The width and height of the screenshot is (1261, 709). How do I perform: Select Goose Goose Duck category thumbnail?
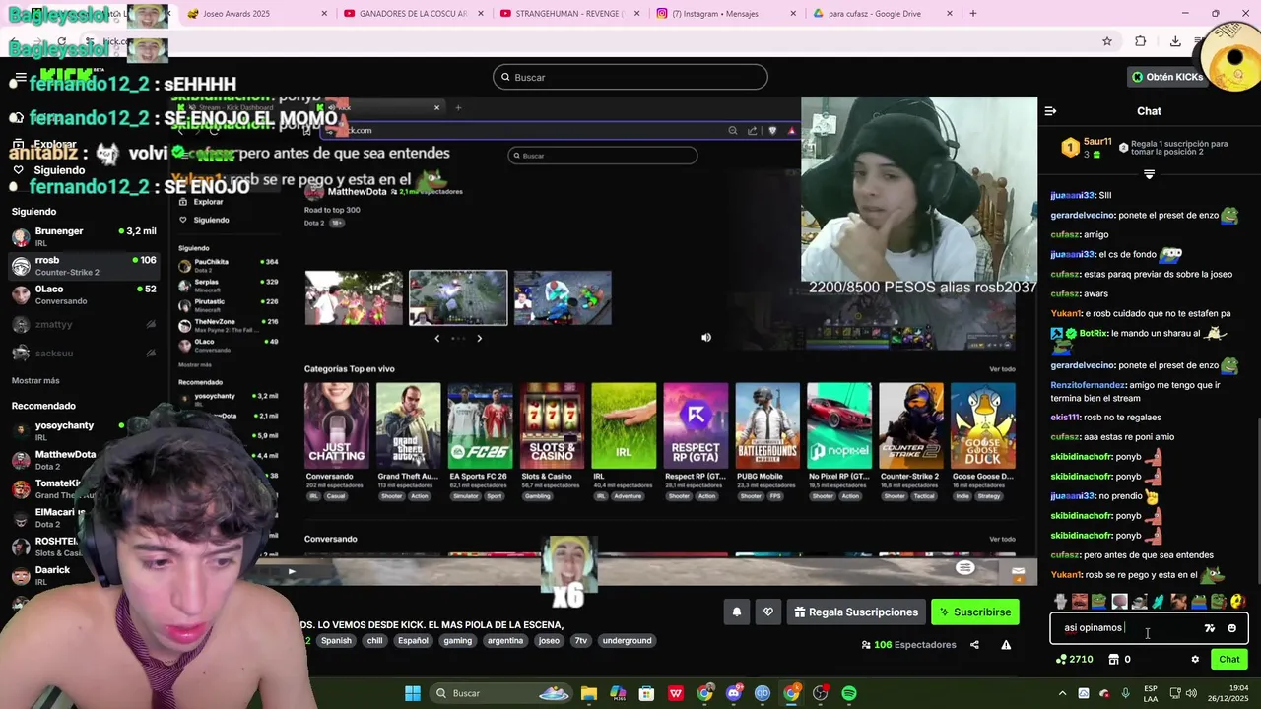983,426
